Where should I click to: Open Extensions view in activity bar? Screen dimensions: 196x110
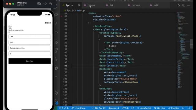coord(56,50)
